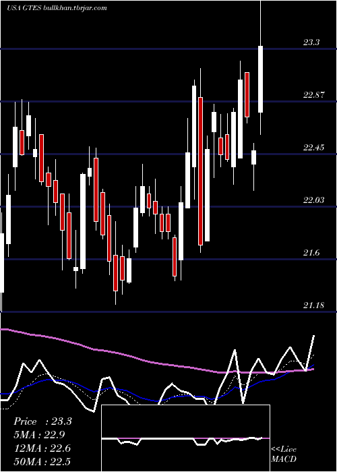Click the 22.03 price axis label

pos(314,200)
